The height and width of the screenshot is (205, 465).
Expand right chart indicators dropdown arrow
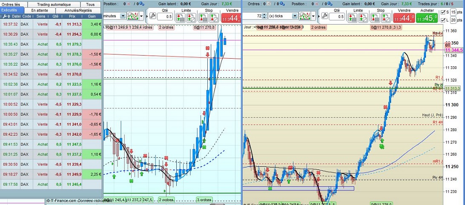coord(313,16)
